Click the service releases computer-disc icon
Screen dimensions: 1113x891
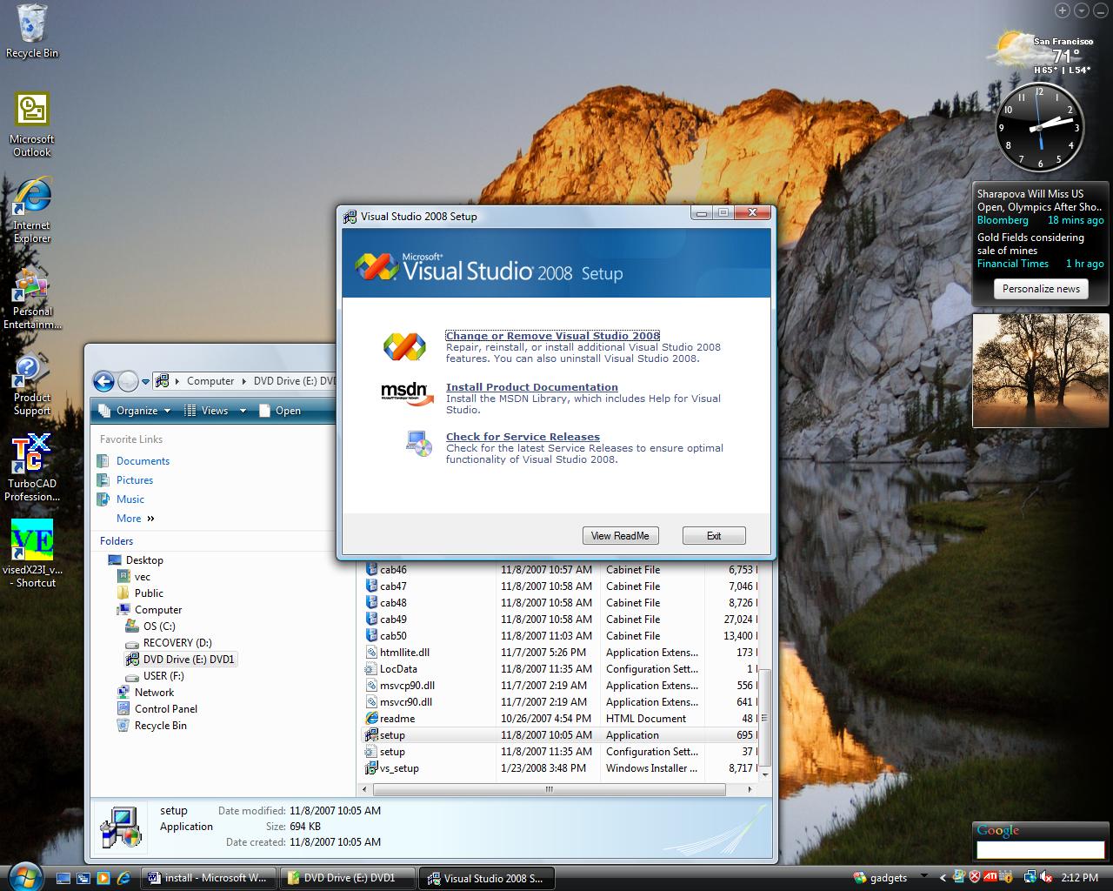click(x=418, y=444)
